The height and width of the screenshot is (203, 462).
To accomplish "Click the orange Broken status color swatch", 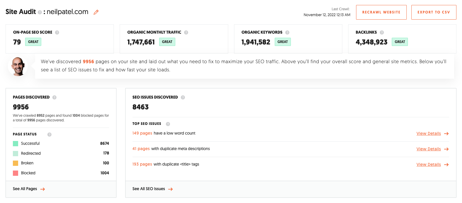I will (x=16, y=163).
